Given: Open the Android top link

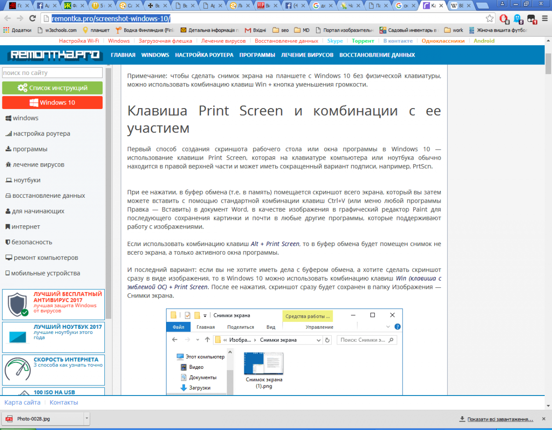Looking at the screenshot, I should tap(484, 41).
